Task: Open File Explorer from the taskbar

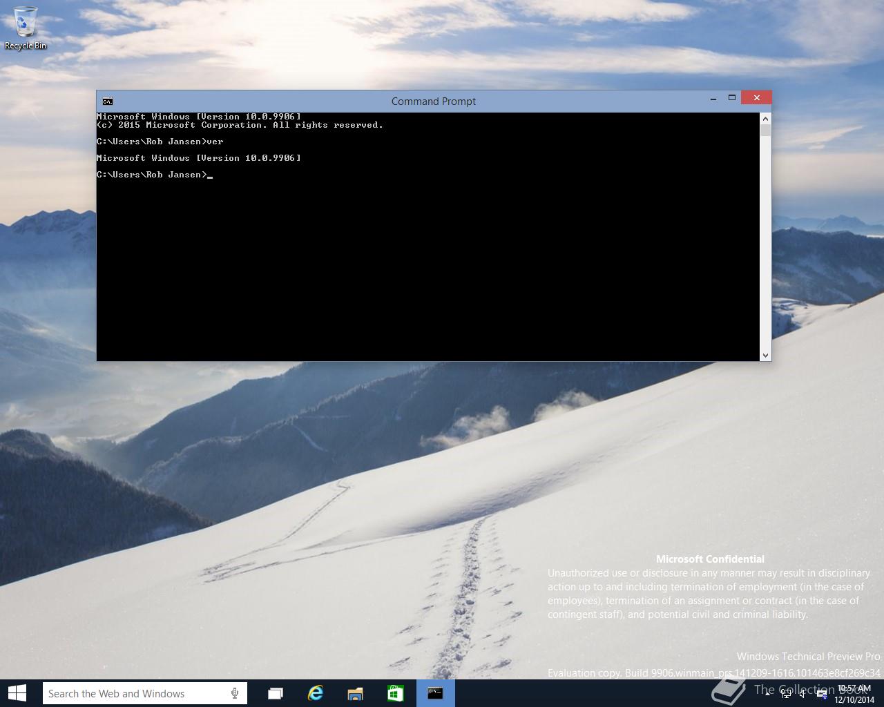Action: click(x=356, y=693)
